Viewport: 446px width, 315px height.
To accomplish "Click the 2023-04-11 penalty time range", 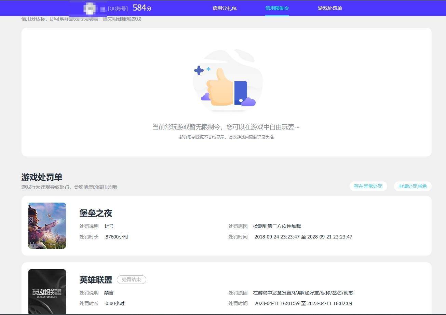I will pos(303,303).
